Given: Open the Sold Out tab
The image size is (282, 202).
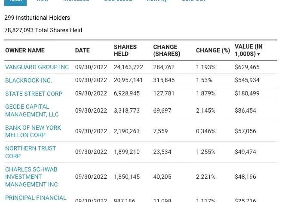Looking at the screenshot, I should 193,1.
